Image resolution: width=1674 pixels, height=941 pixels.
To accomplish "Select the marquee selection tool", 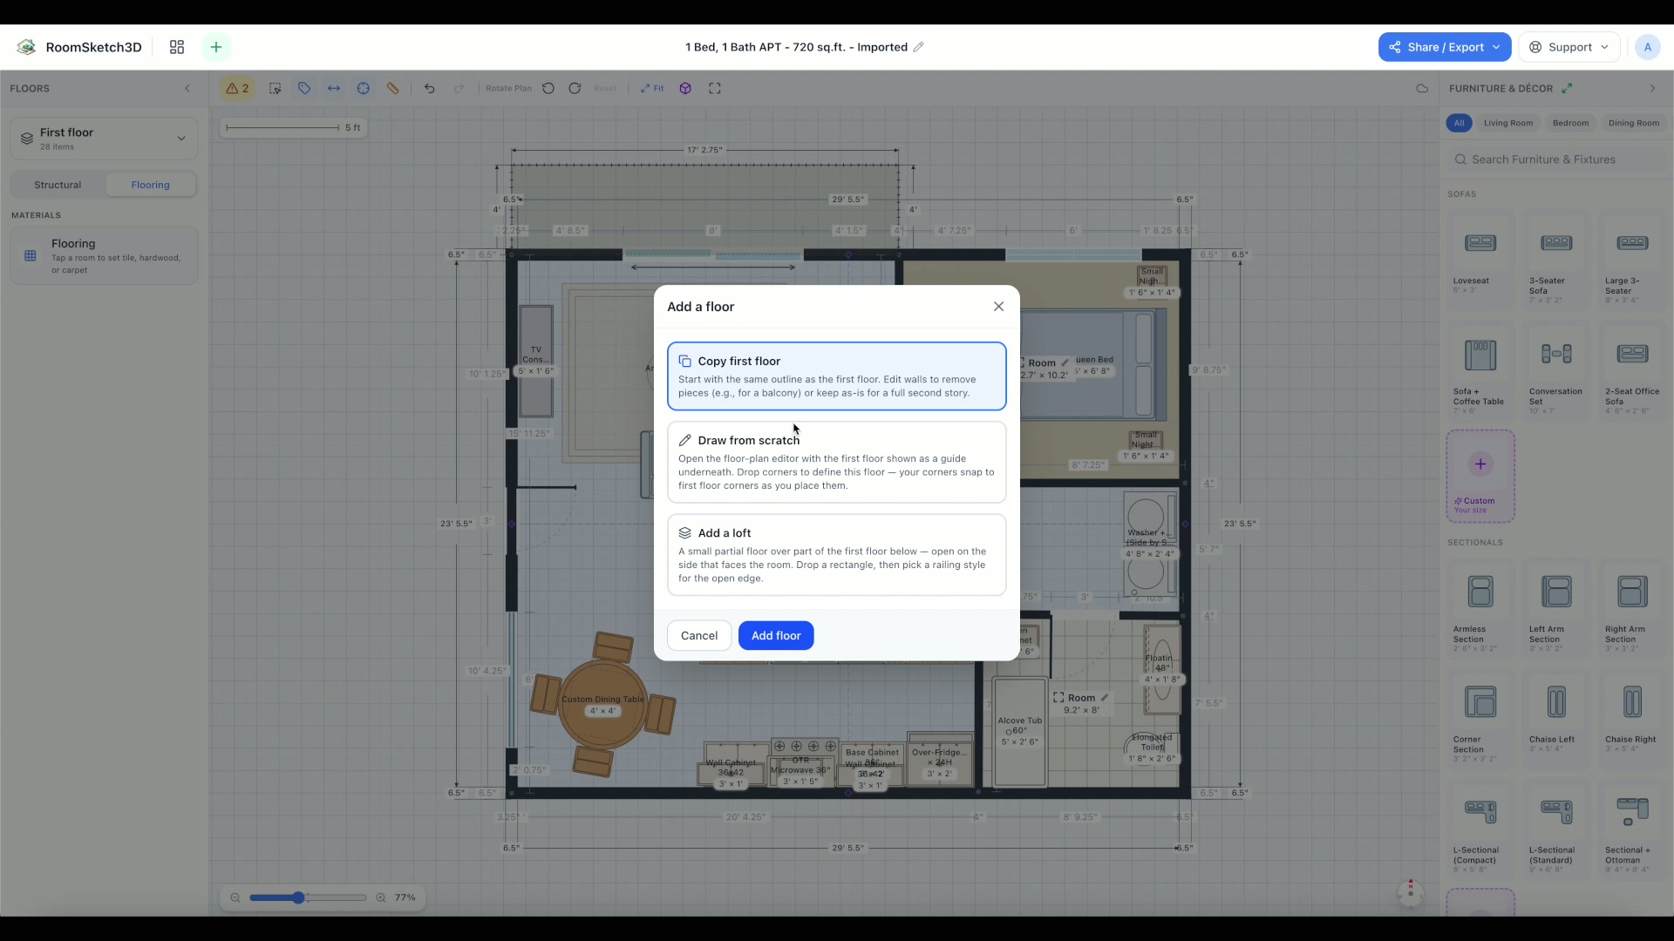I will pyautogui.click(x=275, y=88).
